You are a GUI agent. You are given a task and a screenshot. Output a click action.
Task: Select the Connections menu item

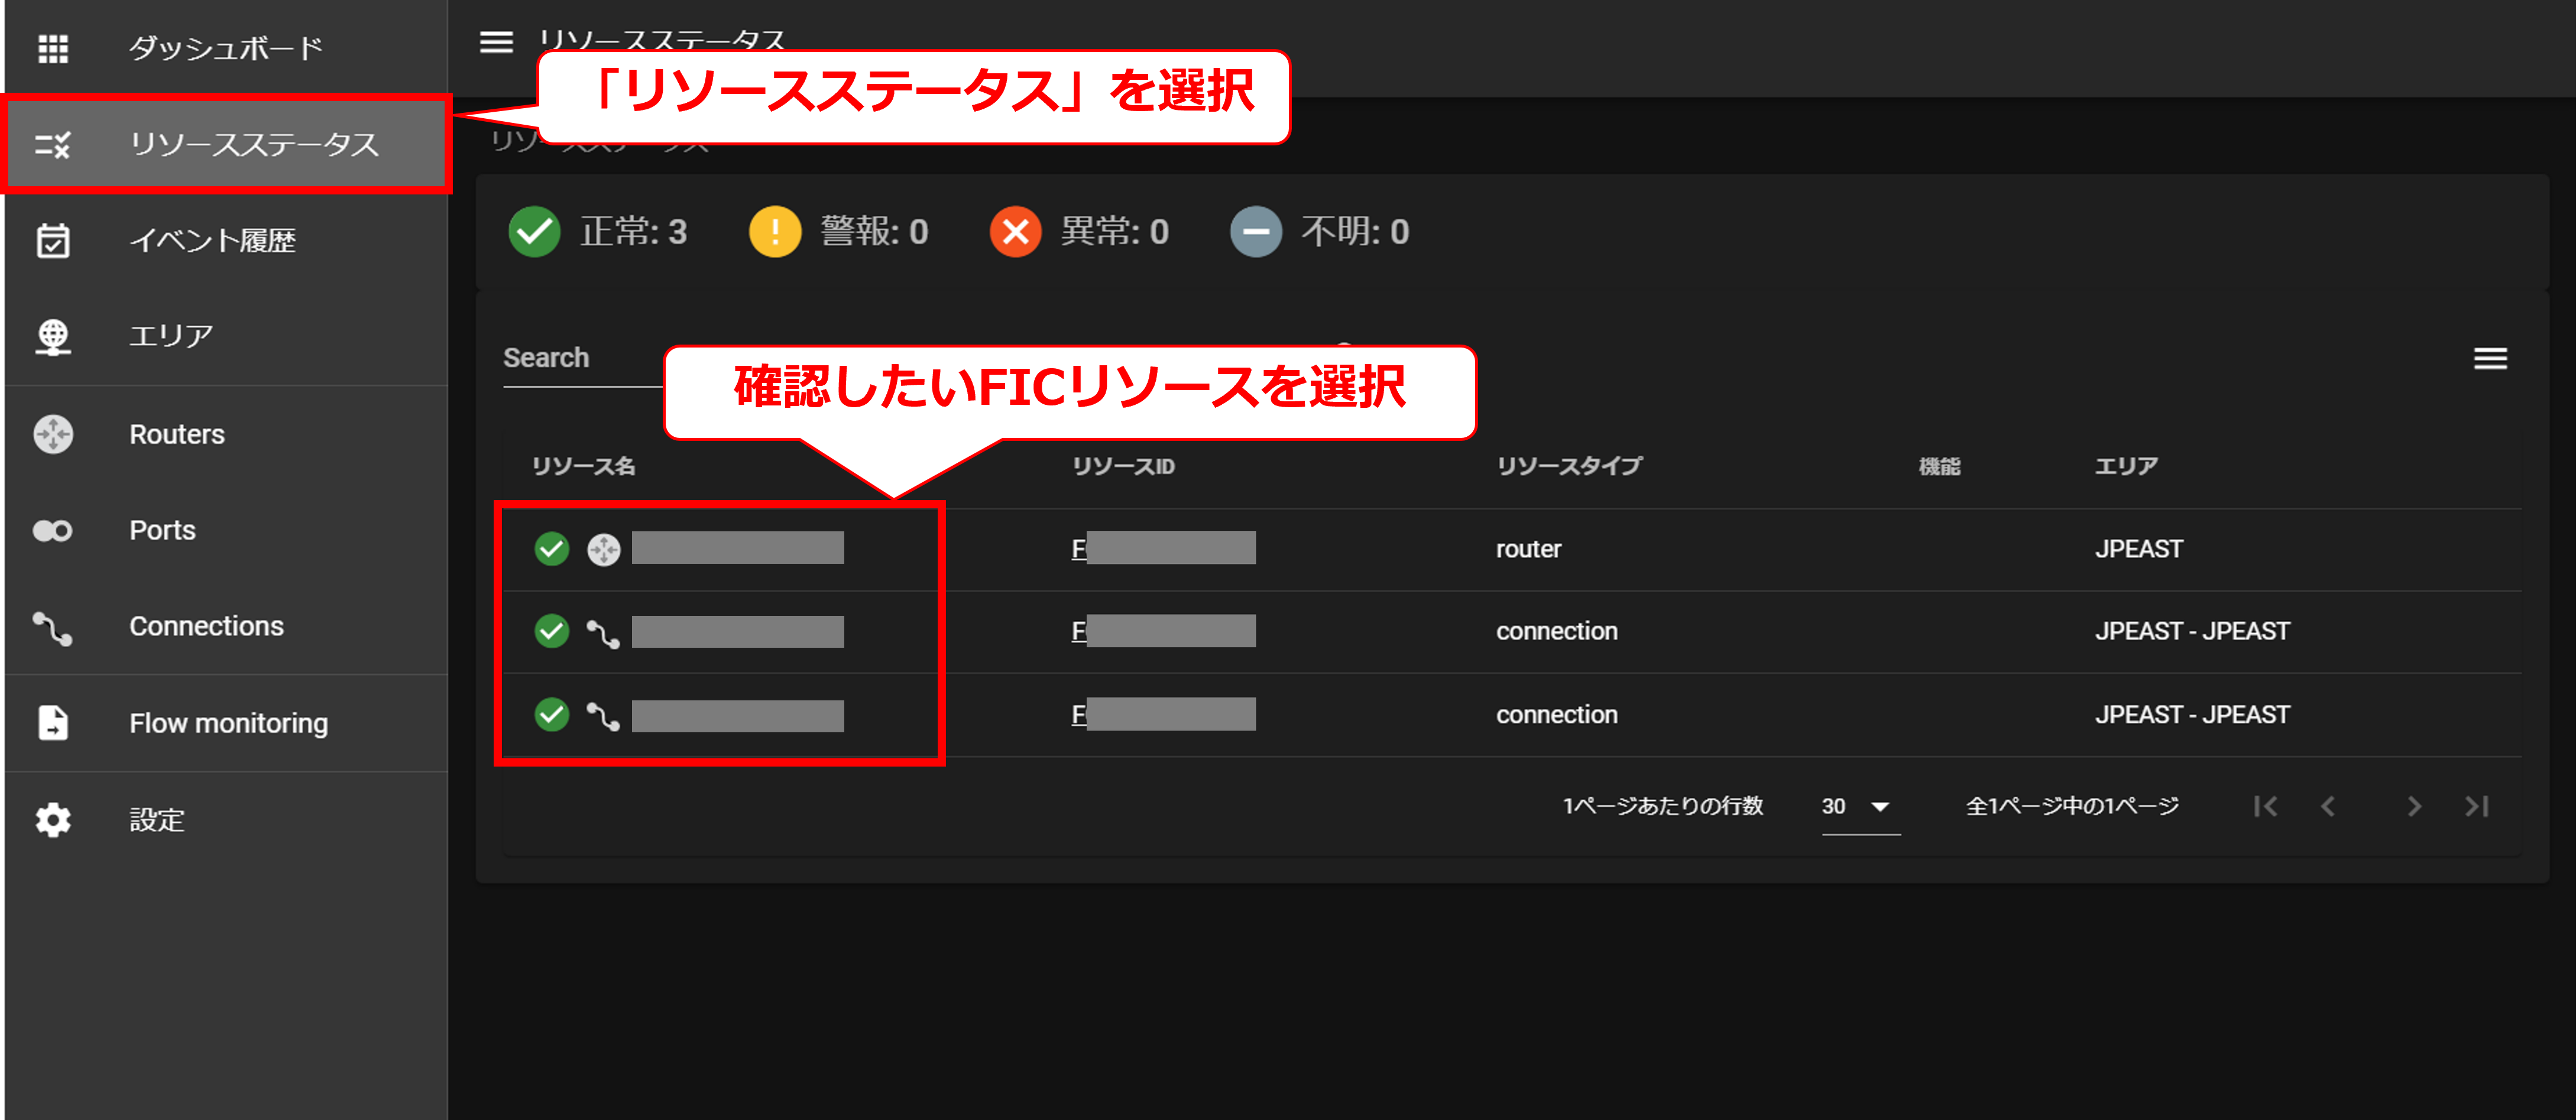point(206,626)
